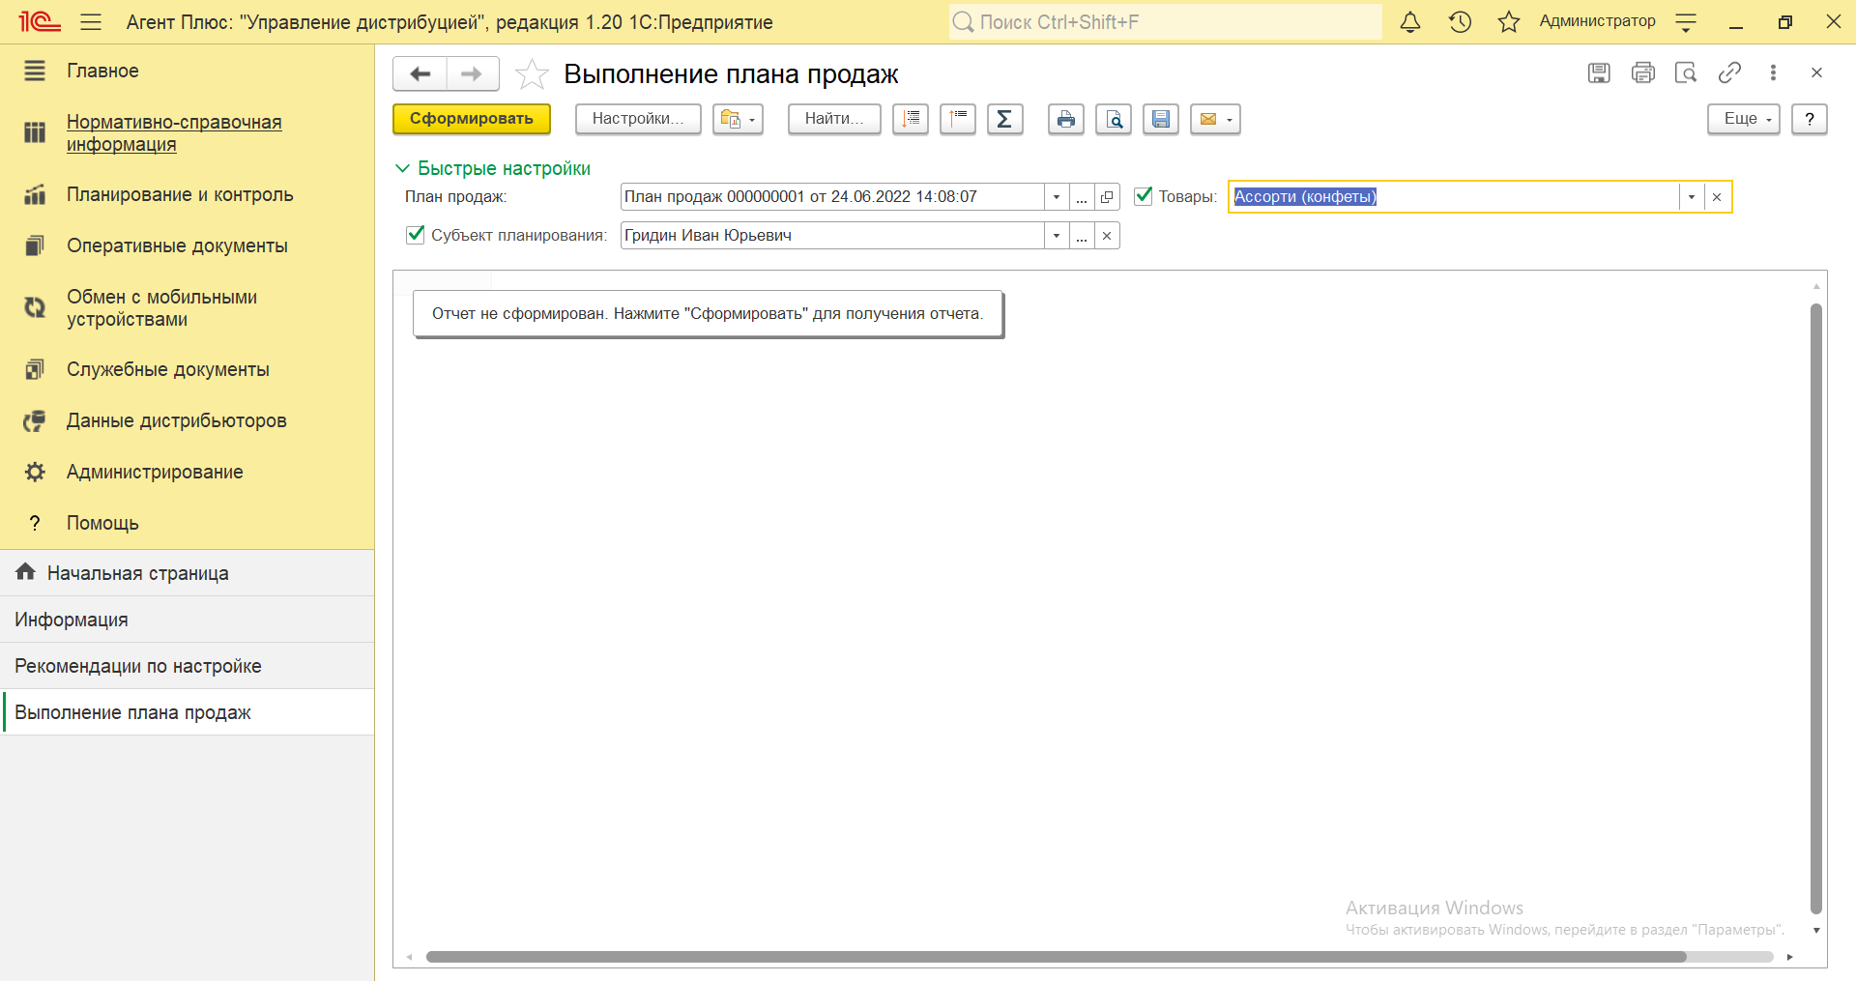Open Данные дистрибьюторов section
The image size is (1856, 981).
click(188, 420)
